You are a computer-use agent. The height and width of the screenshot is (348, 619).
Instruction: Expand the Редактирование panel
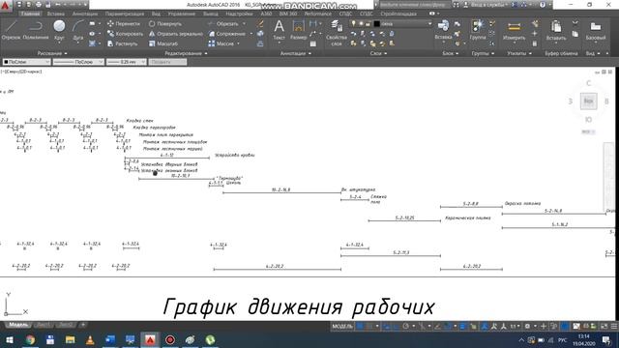pyautogui.click(x=186, y=53)
